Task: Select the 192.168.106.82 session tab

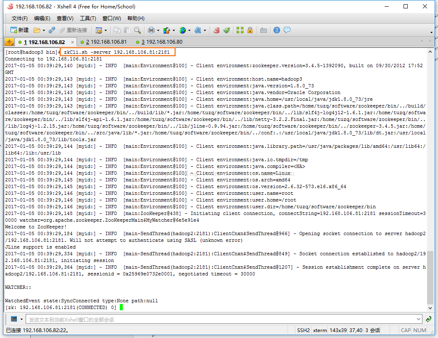Action: [x=44, y=42]
